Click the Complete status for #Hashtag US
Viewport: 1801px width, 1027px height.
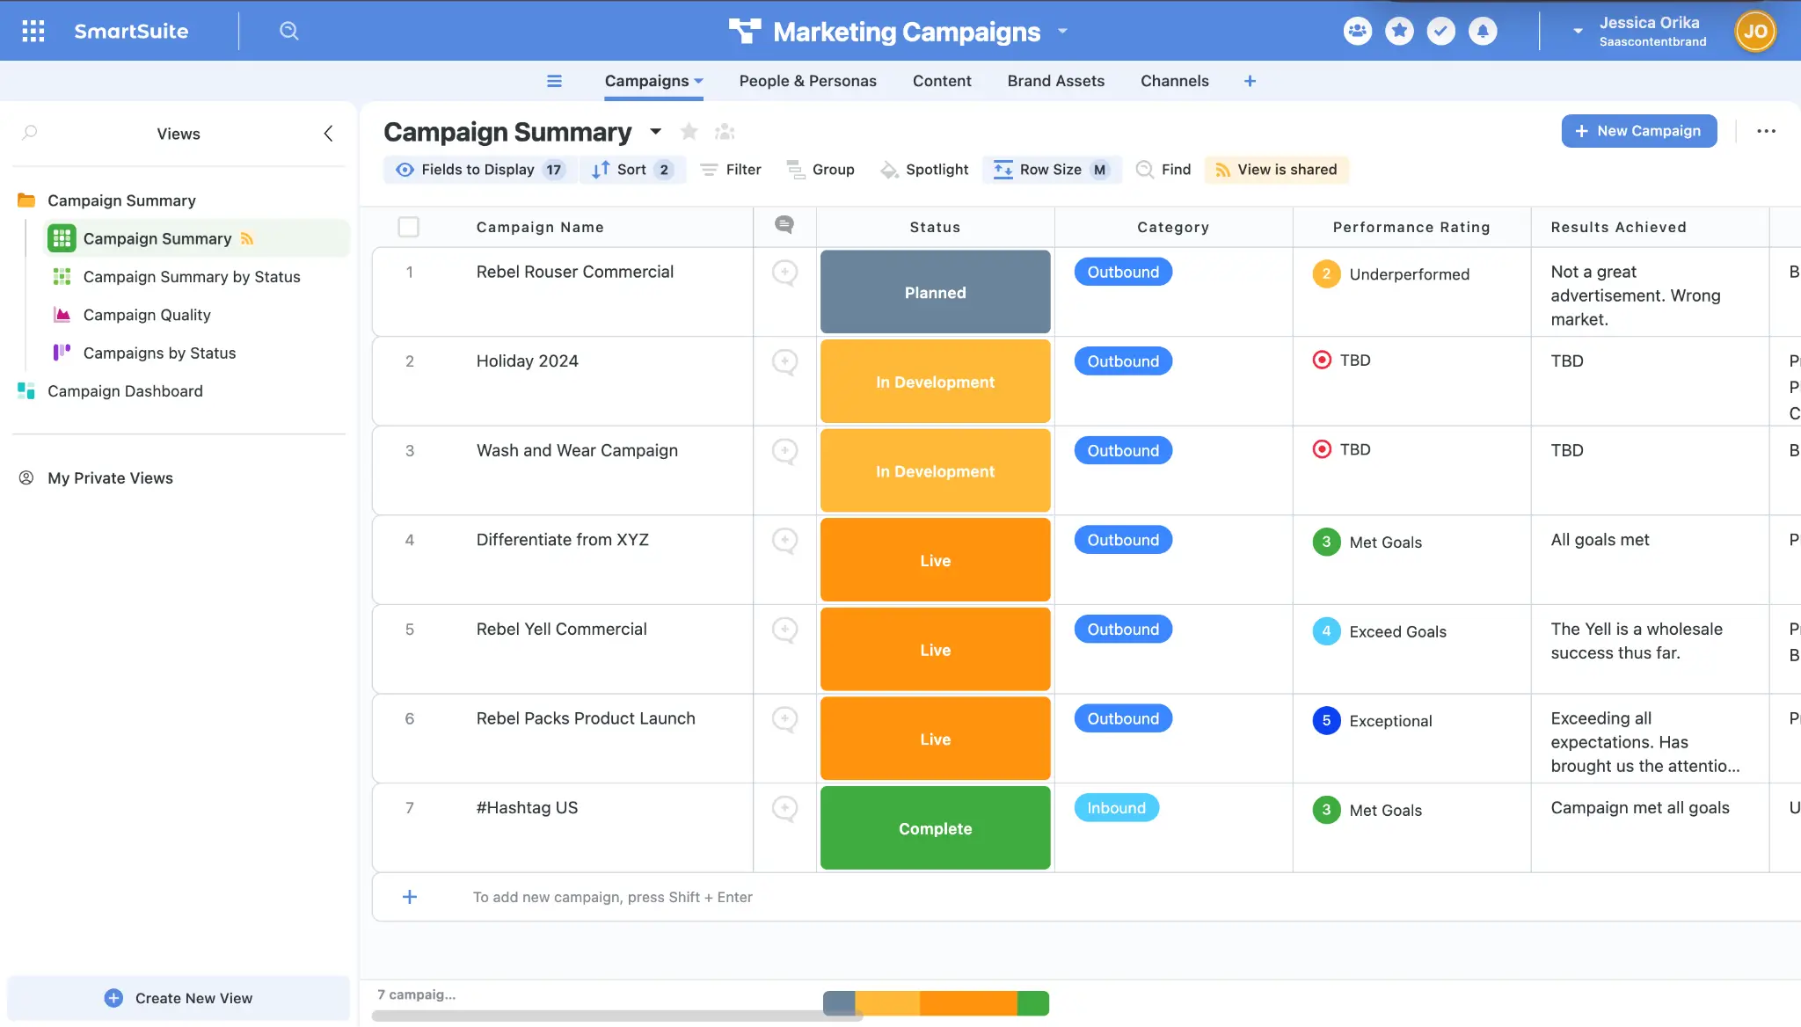(935, 828)
